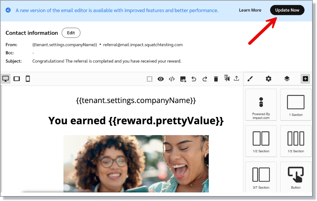Viewport: 317px width, 201px height.
Task: Select the Powered By impact.com block
Action: pos(261,105)
